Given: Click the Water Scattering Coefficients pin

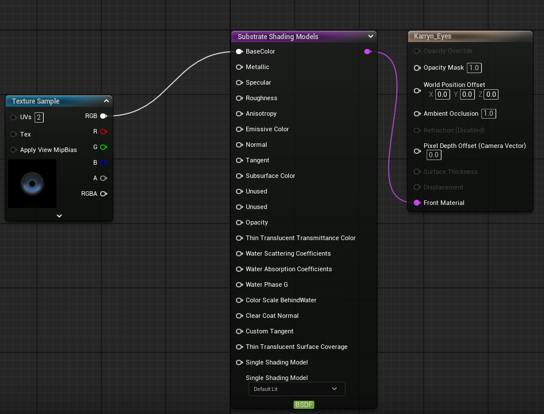Looking at the screenshot, I should click(x=239, y=254).
